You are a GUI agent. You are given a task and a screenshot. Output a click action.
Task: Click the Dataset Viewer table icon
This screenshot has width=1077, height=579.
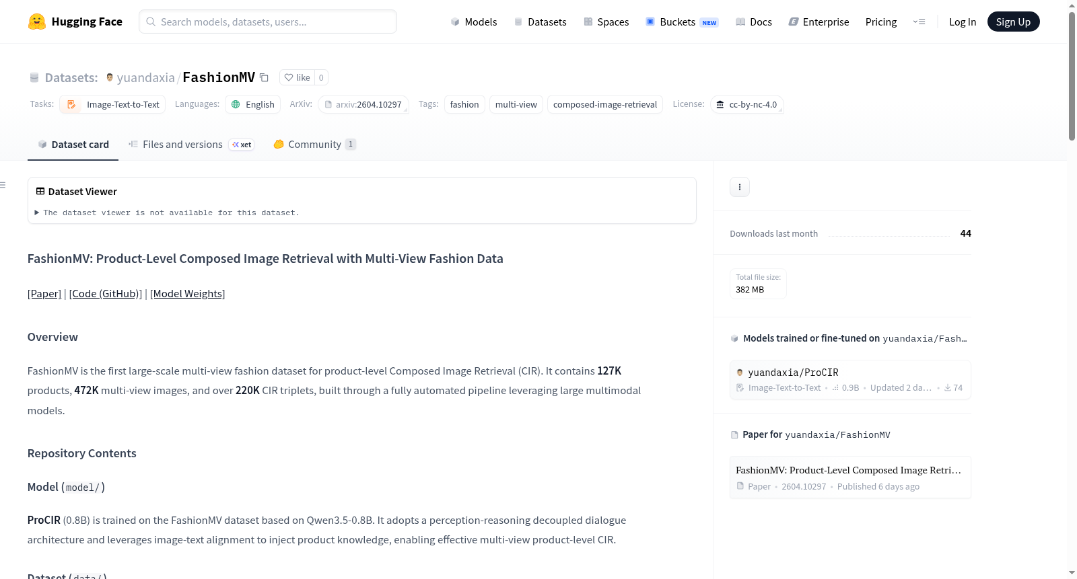point(40,191)
